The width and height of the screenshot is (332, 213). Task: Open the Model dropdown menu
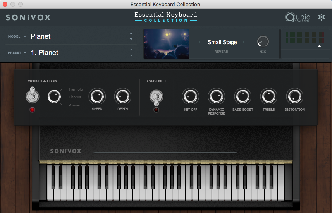[25, 36]
